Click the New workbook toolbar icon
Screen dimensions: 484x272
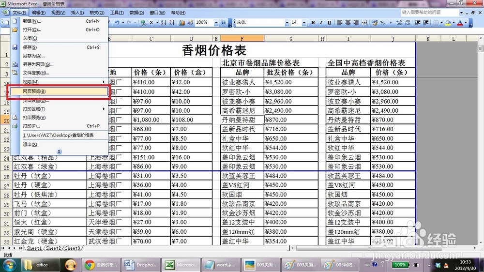point(7,23)
